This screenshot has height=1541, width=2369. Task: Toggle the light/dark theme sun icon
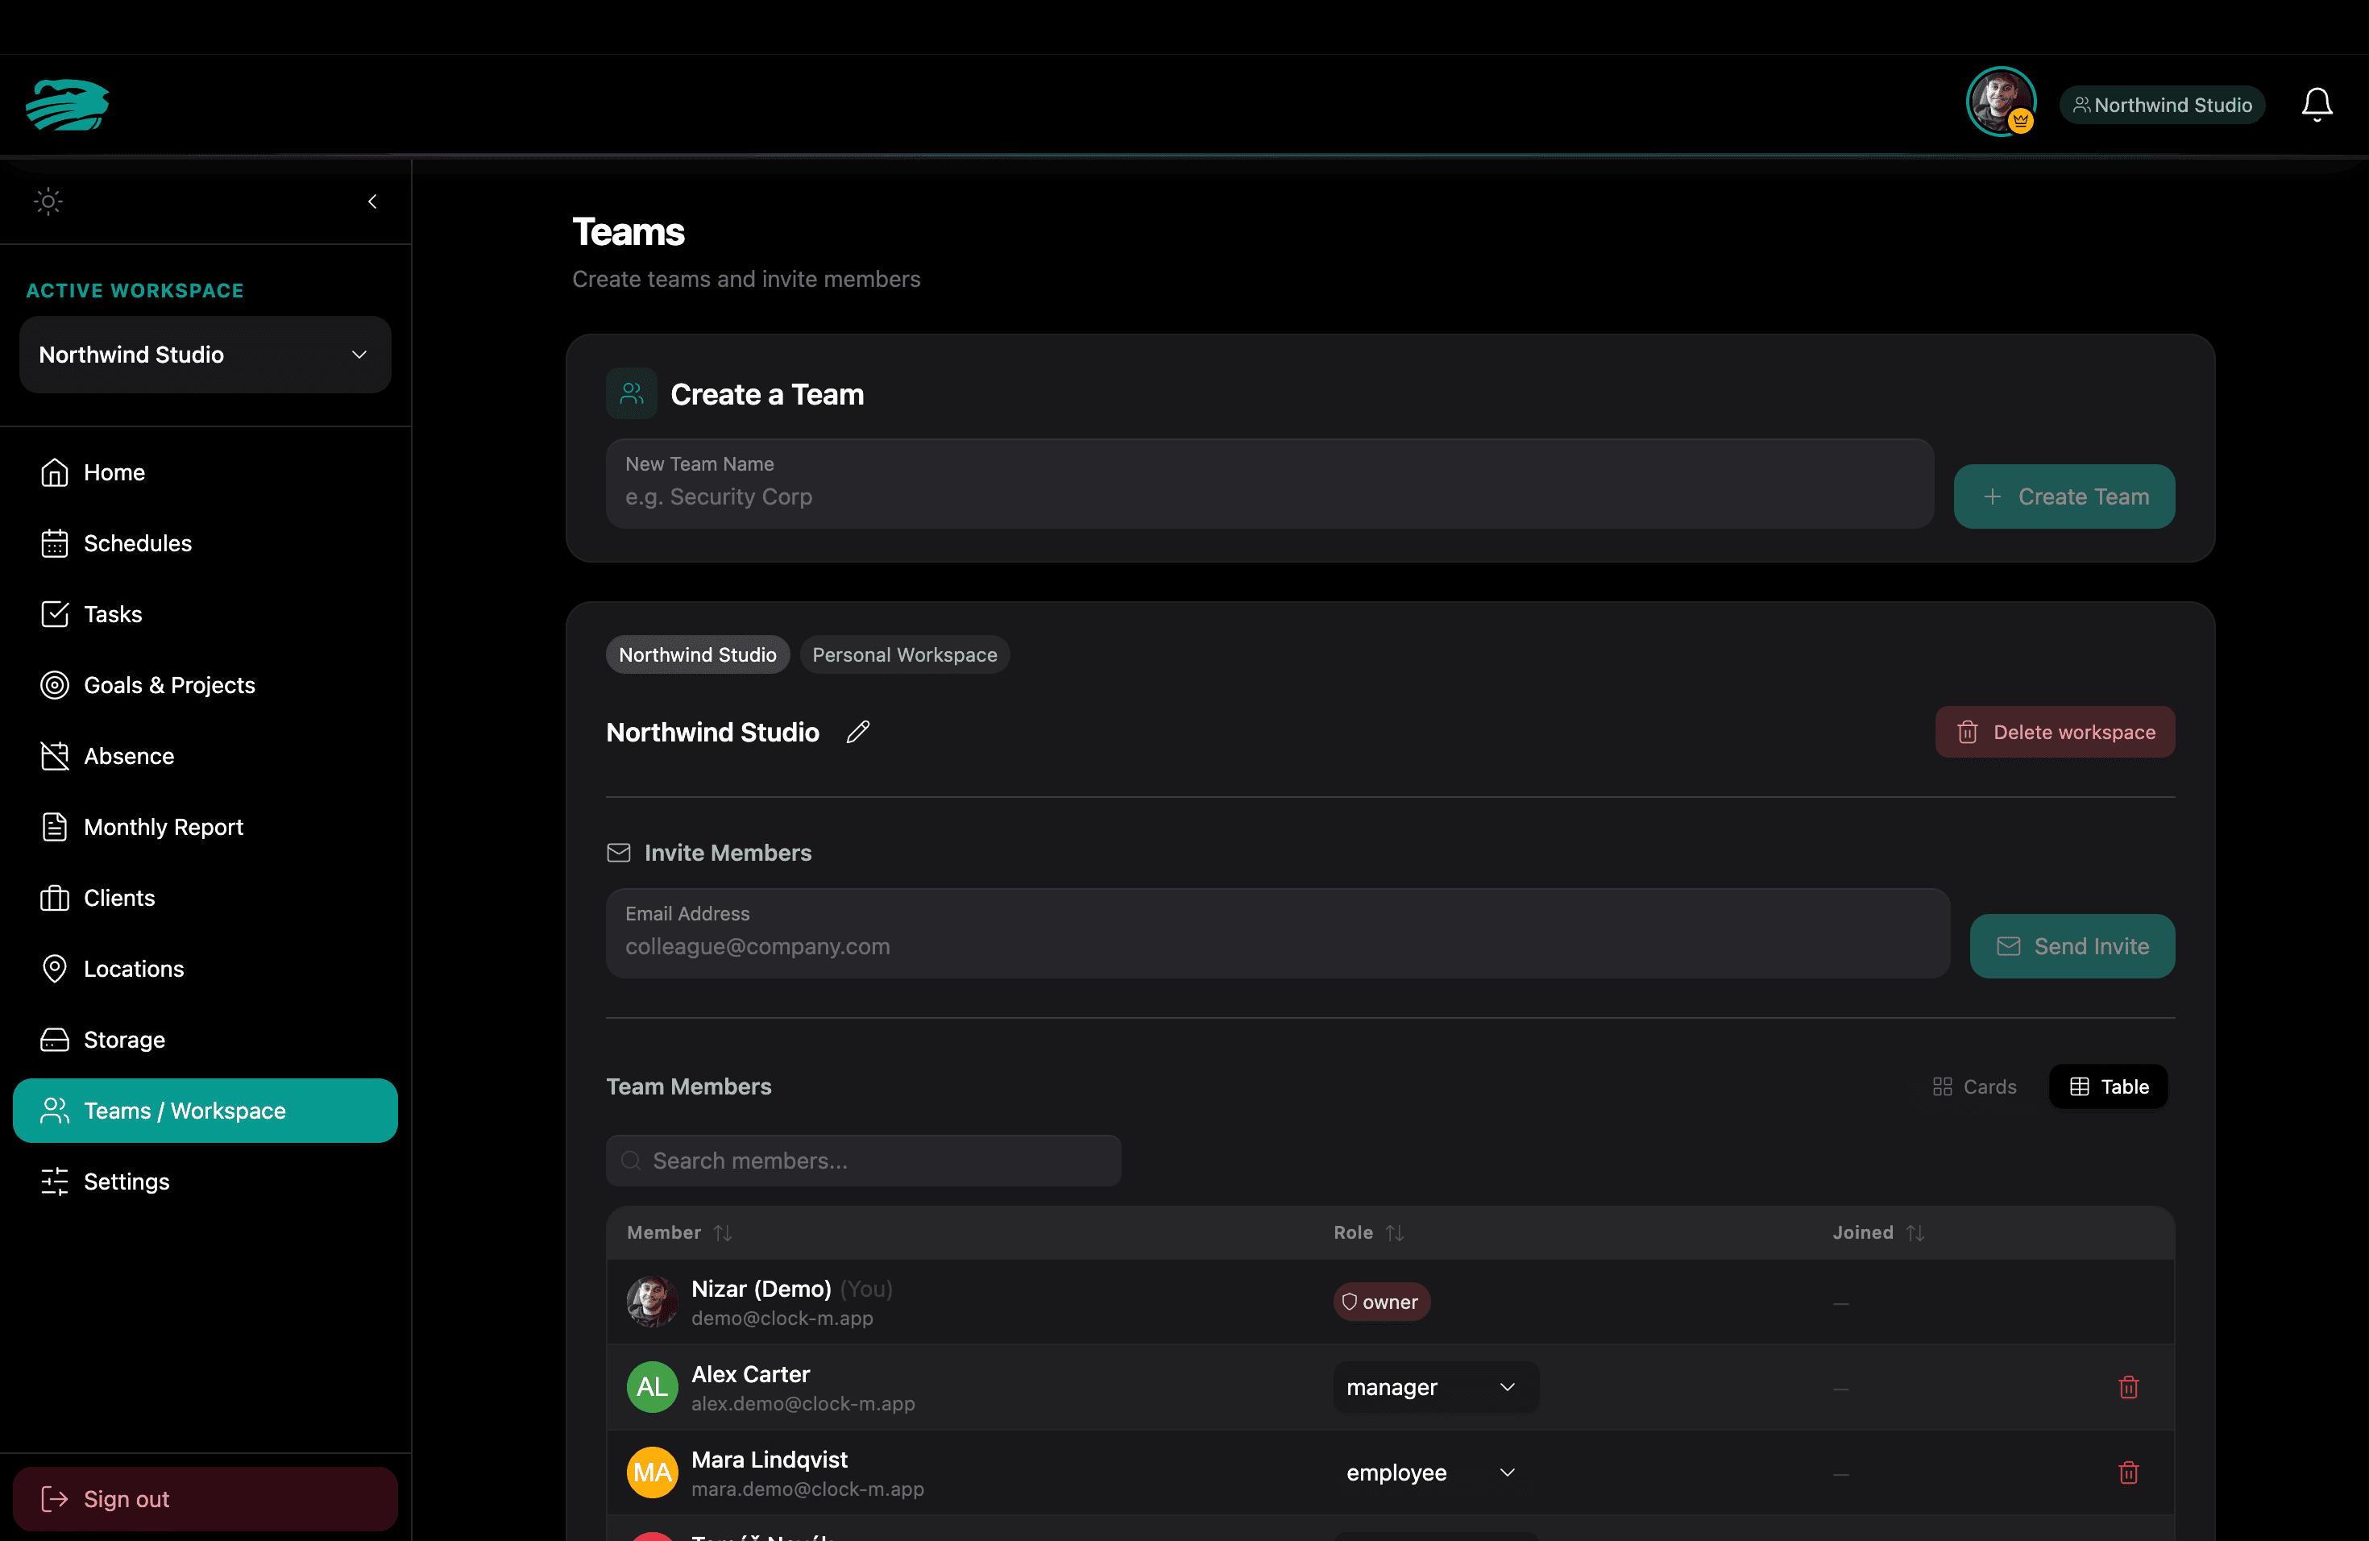48,201
